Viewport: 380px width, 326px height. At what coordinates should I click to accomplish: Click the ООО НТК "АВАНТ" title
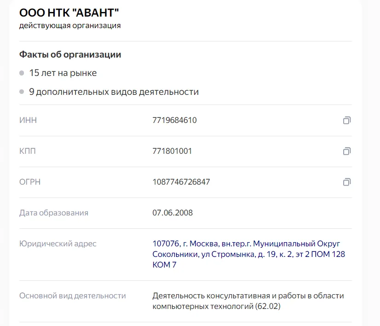[69, 13]
